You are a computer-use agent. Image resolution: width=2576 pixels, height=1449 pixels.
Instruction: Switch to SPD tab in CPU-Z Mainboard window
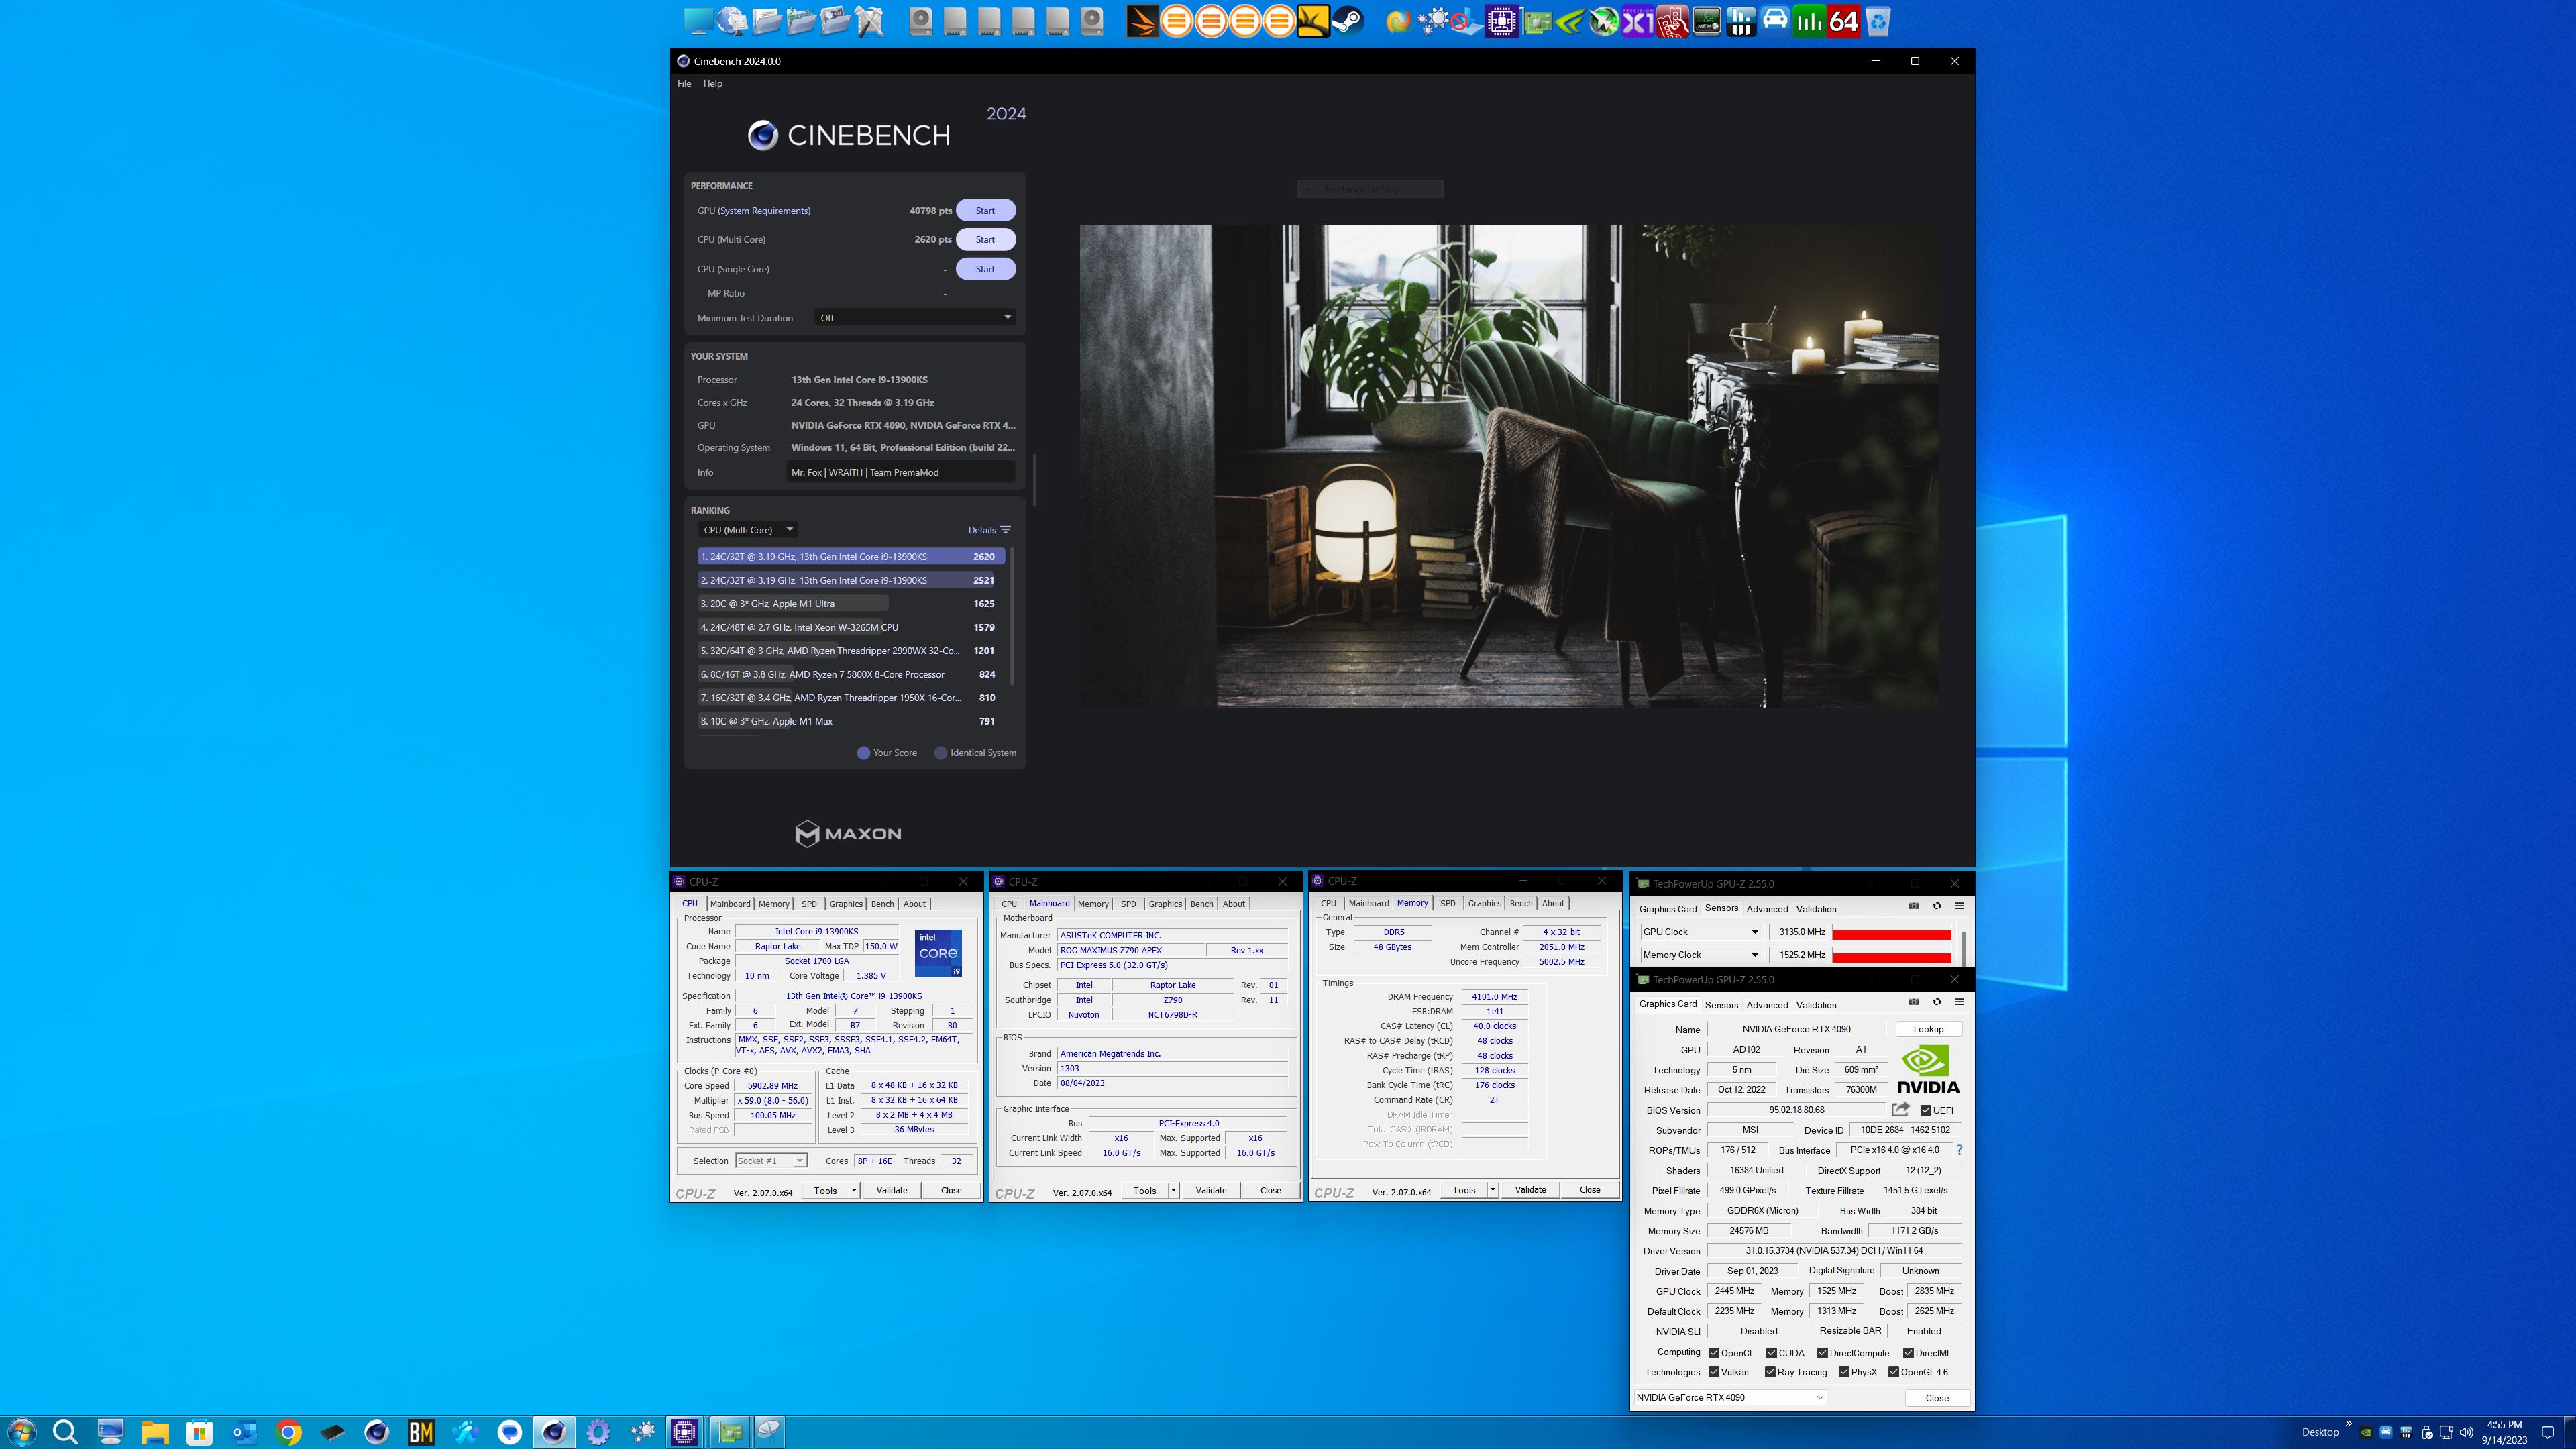click(1128, 904)
